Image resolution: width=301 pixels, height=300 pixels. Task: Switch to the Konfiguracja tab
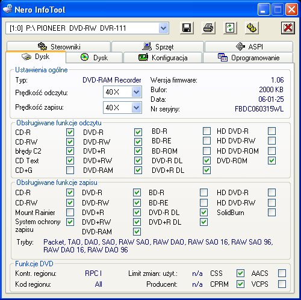click(x=163, y=58)
